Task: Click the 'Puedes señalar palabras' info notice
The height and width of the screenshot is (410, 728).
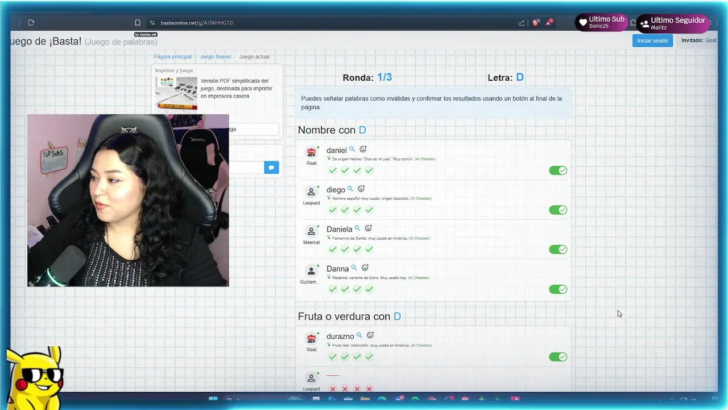Action: [x=433, y=102]
